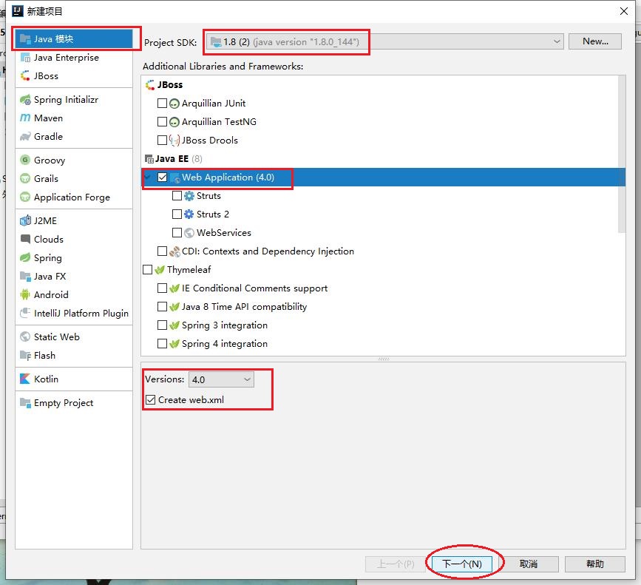Screen dimensions: 641x585
Task: Click the Empty Project folder icon
Action: pos(25,402)
